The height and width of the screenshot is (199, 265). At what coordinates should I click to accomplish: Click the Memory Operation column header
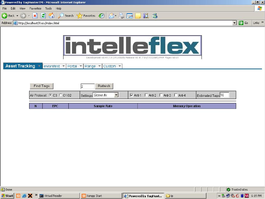coord(186,106)
